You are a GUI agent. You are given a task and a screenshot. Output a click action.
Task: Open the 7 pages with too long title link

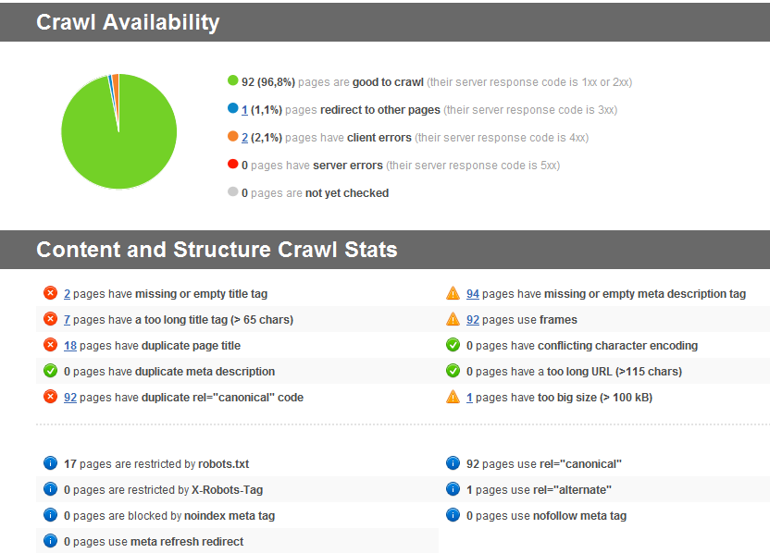click(68, 320)
